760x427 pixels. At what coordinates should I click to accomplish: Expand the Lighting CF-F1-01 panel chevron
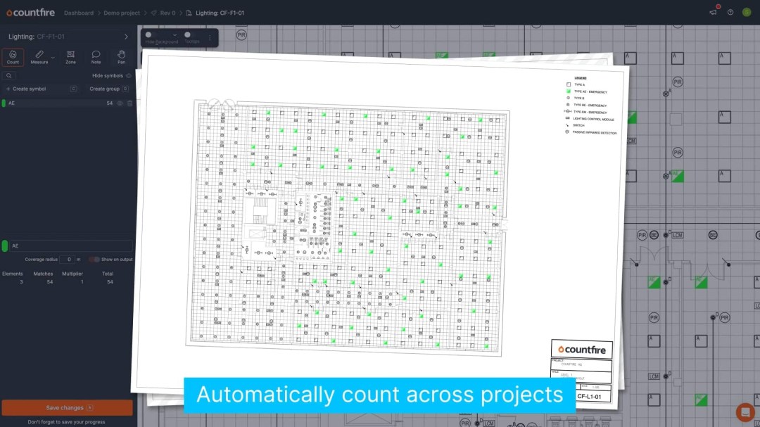(126, 37)
